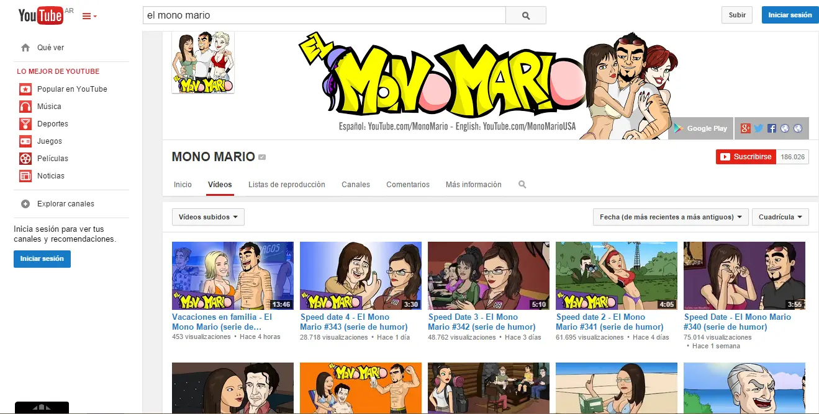Click the 5:10 duration badge
The width and height of the screenshot is (819, 414).
[539, 304]
